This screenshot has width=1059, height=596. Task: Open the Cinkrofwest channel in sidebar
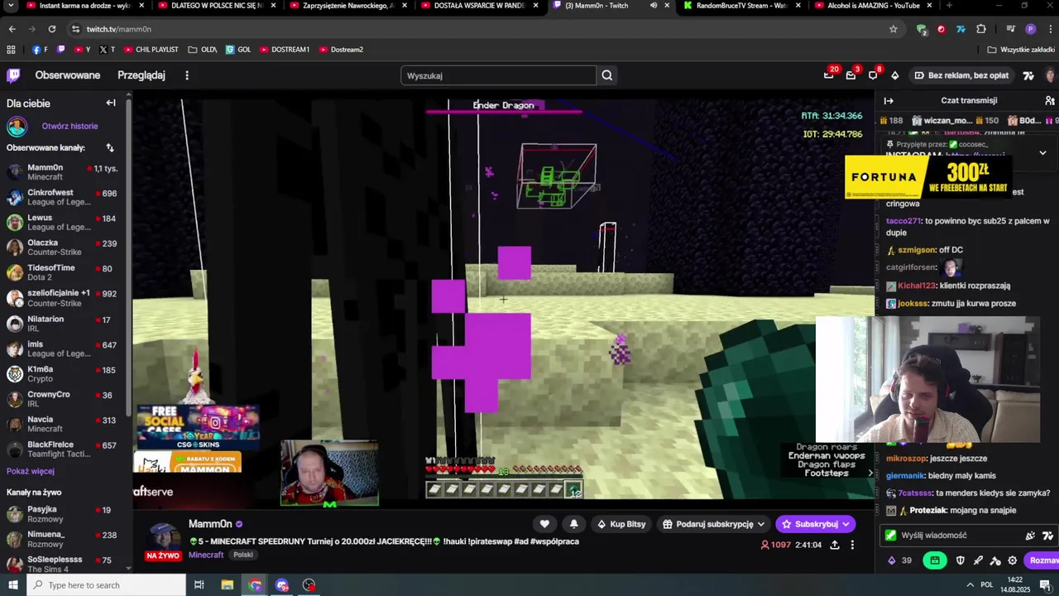pyautogui.click(x=65, y=197)
